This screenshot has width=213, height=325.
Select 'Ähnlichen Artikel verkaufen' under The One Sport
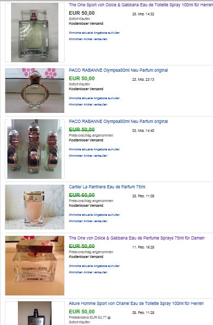coord(88,39)
